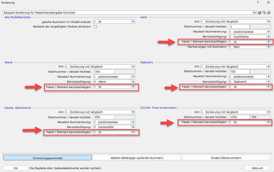
Task: Click the tree structure icon beside save
Action: (264, 13)
